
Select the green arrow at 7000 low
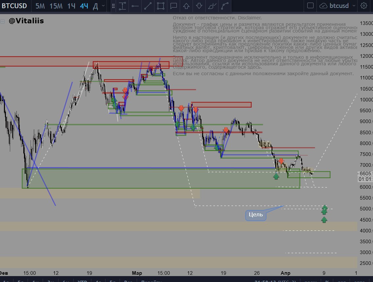coord(276,176)
